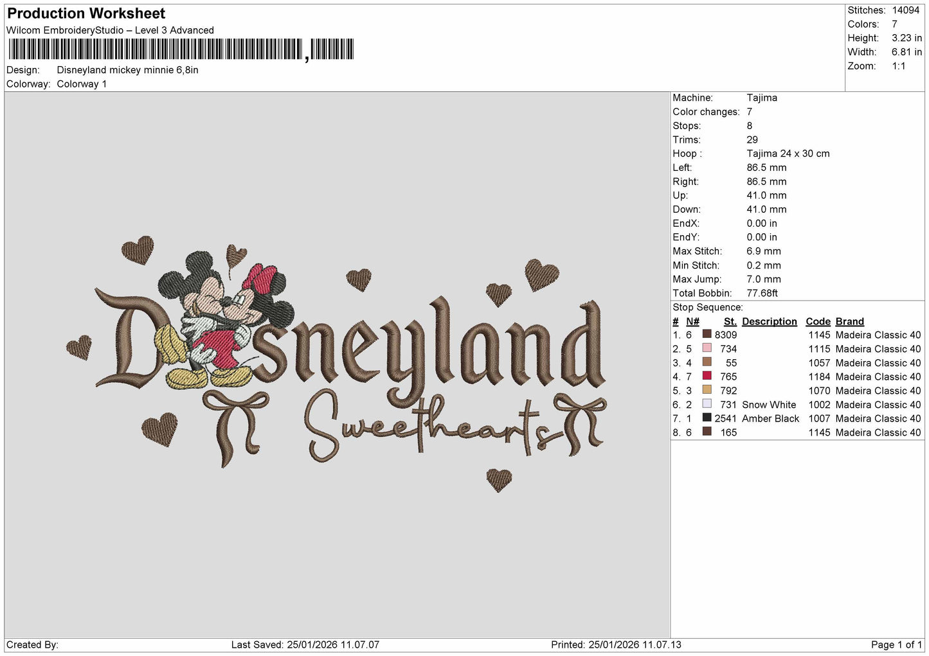Click the Total Bobbin value 77.68ft
This screenshot has width=929, height=656.
762,293
